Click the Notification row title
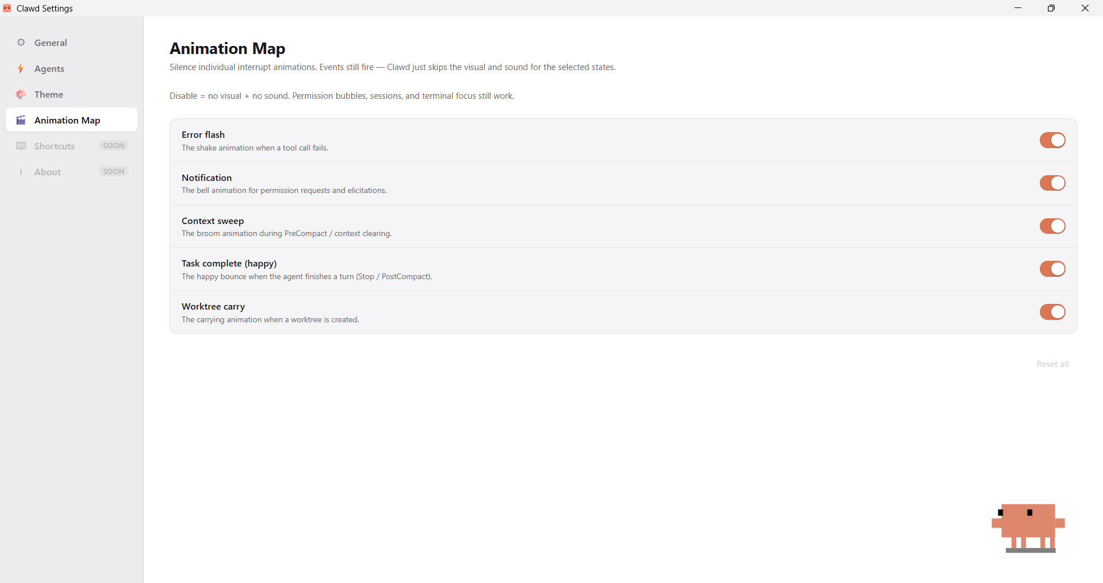The image size is (1103, 583). (x=206, y=177)
